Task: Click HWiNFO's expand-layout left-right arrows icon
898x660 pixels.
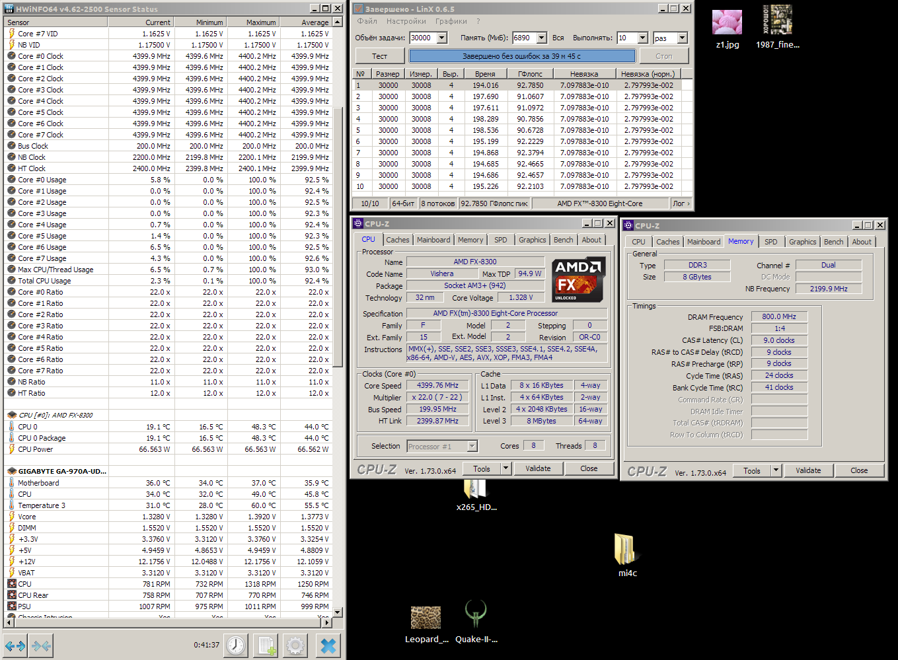Action: click(x=15, y=645)
